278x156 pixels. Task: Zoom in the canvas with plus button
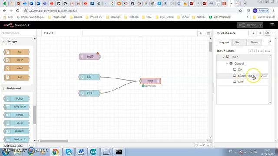tap(208, 145)
